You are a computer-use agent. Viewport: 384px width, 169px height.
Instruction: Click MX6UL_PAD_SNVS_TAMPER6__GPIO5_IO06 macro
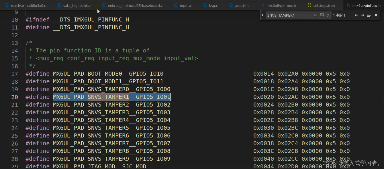point(112,135)
